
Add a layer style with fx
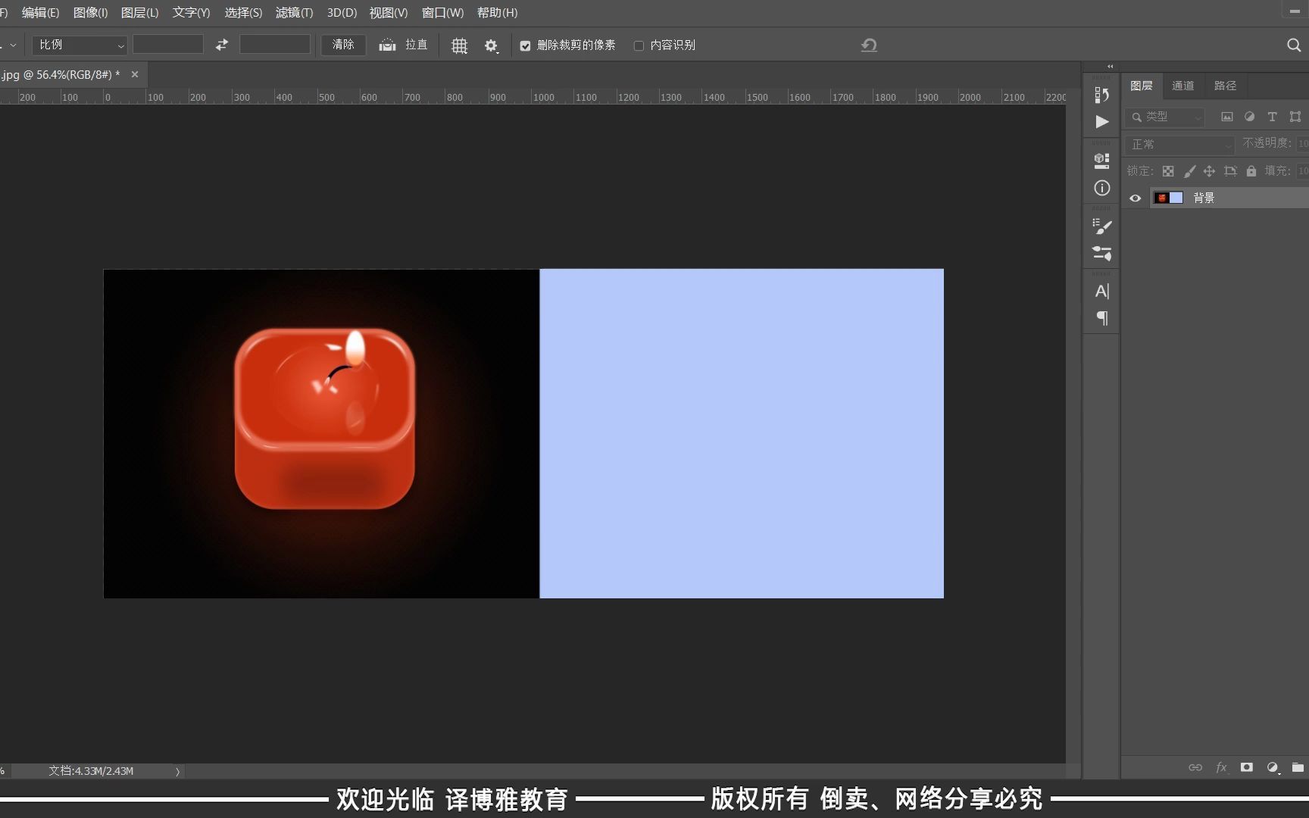(x=1221, y=767)
